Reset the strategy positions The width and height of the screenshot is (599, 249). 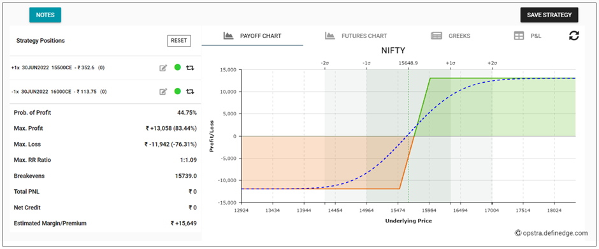179,41
